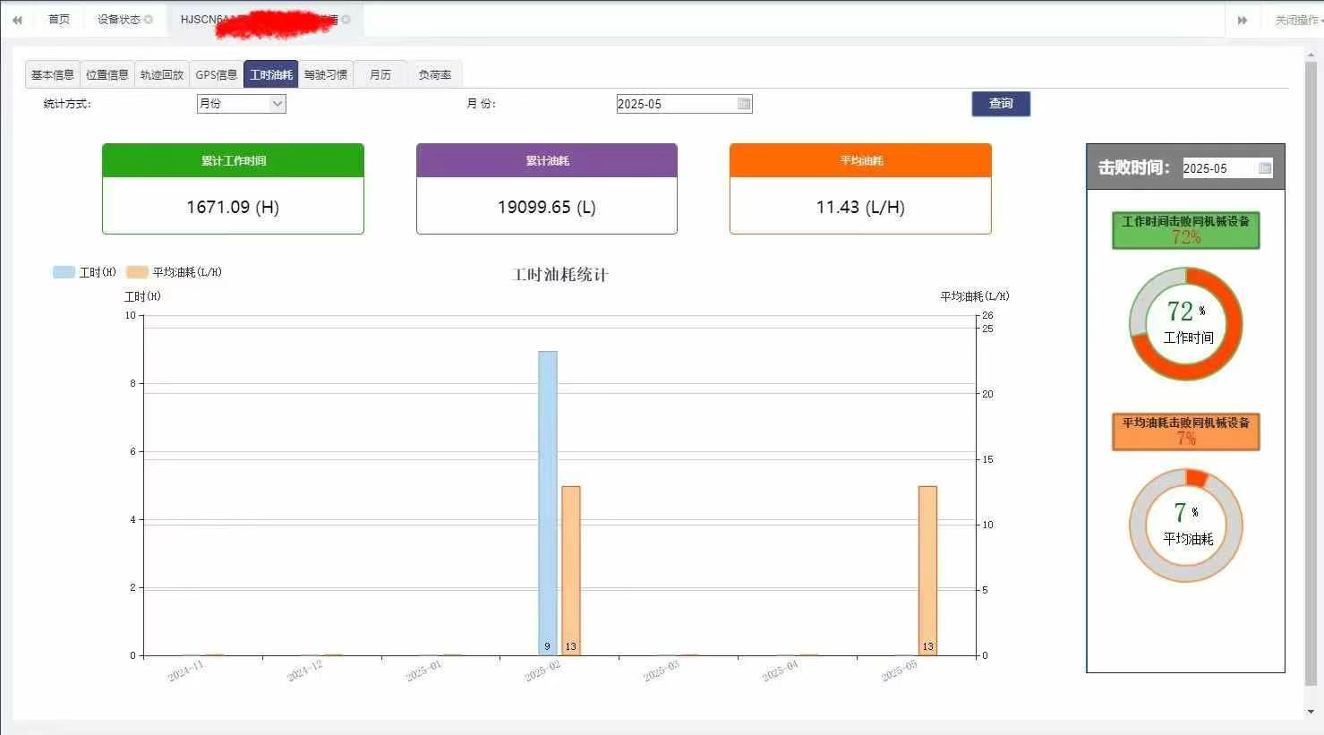The width and height of the screenshot is (1324, 735).
Task: Click the scrollbar up arrow
Action: tap(1311, 55)
